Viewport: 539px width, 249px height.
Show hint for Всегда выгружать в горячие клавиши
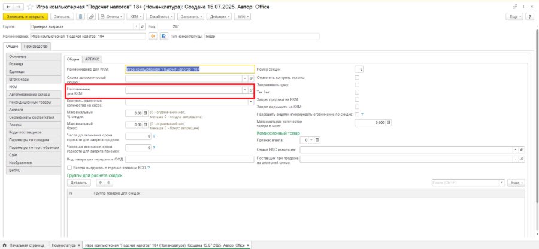pyautogui.click(x=149, y=168)
